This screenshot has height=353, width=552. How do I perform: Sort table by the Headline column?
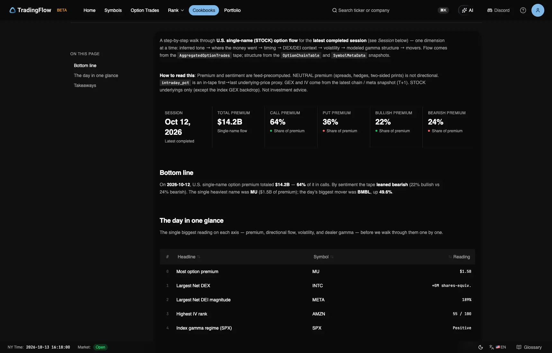tap(189, 257)
